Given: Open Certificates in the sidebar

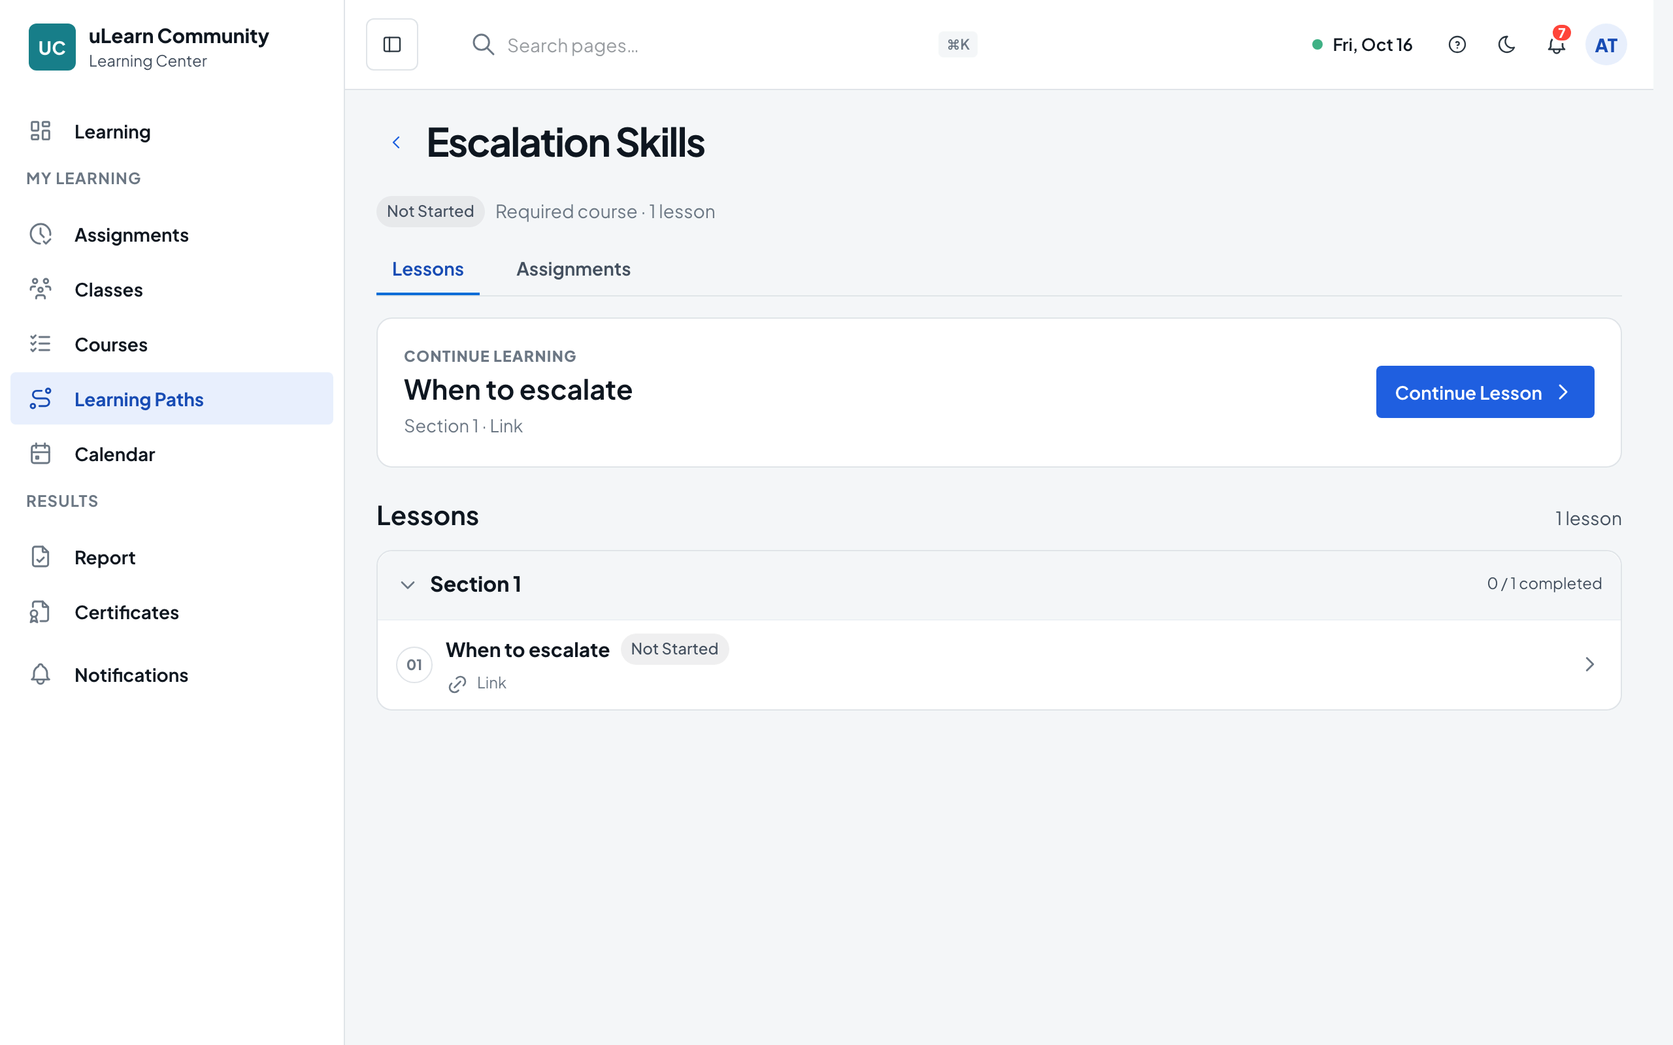Looking at the screenshot, I should point(171,612).
